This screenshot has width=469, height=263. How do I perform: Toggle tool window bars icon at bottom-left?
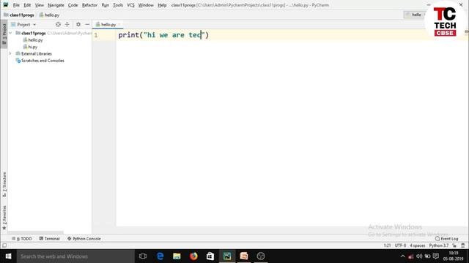pyautogui.click(x=4, y=245)
